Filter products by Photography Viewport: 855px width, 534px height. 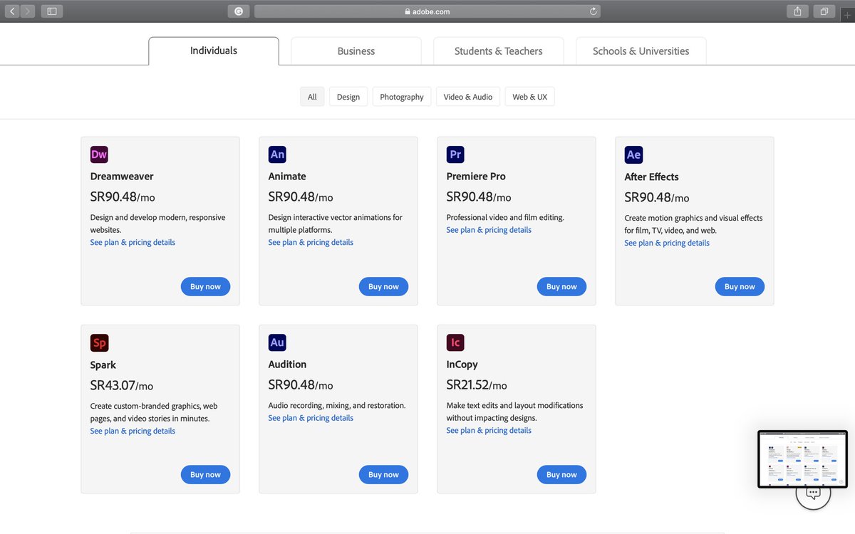click(402, 97)
